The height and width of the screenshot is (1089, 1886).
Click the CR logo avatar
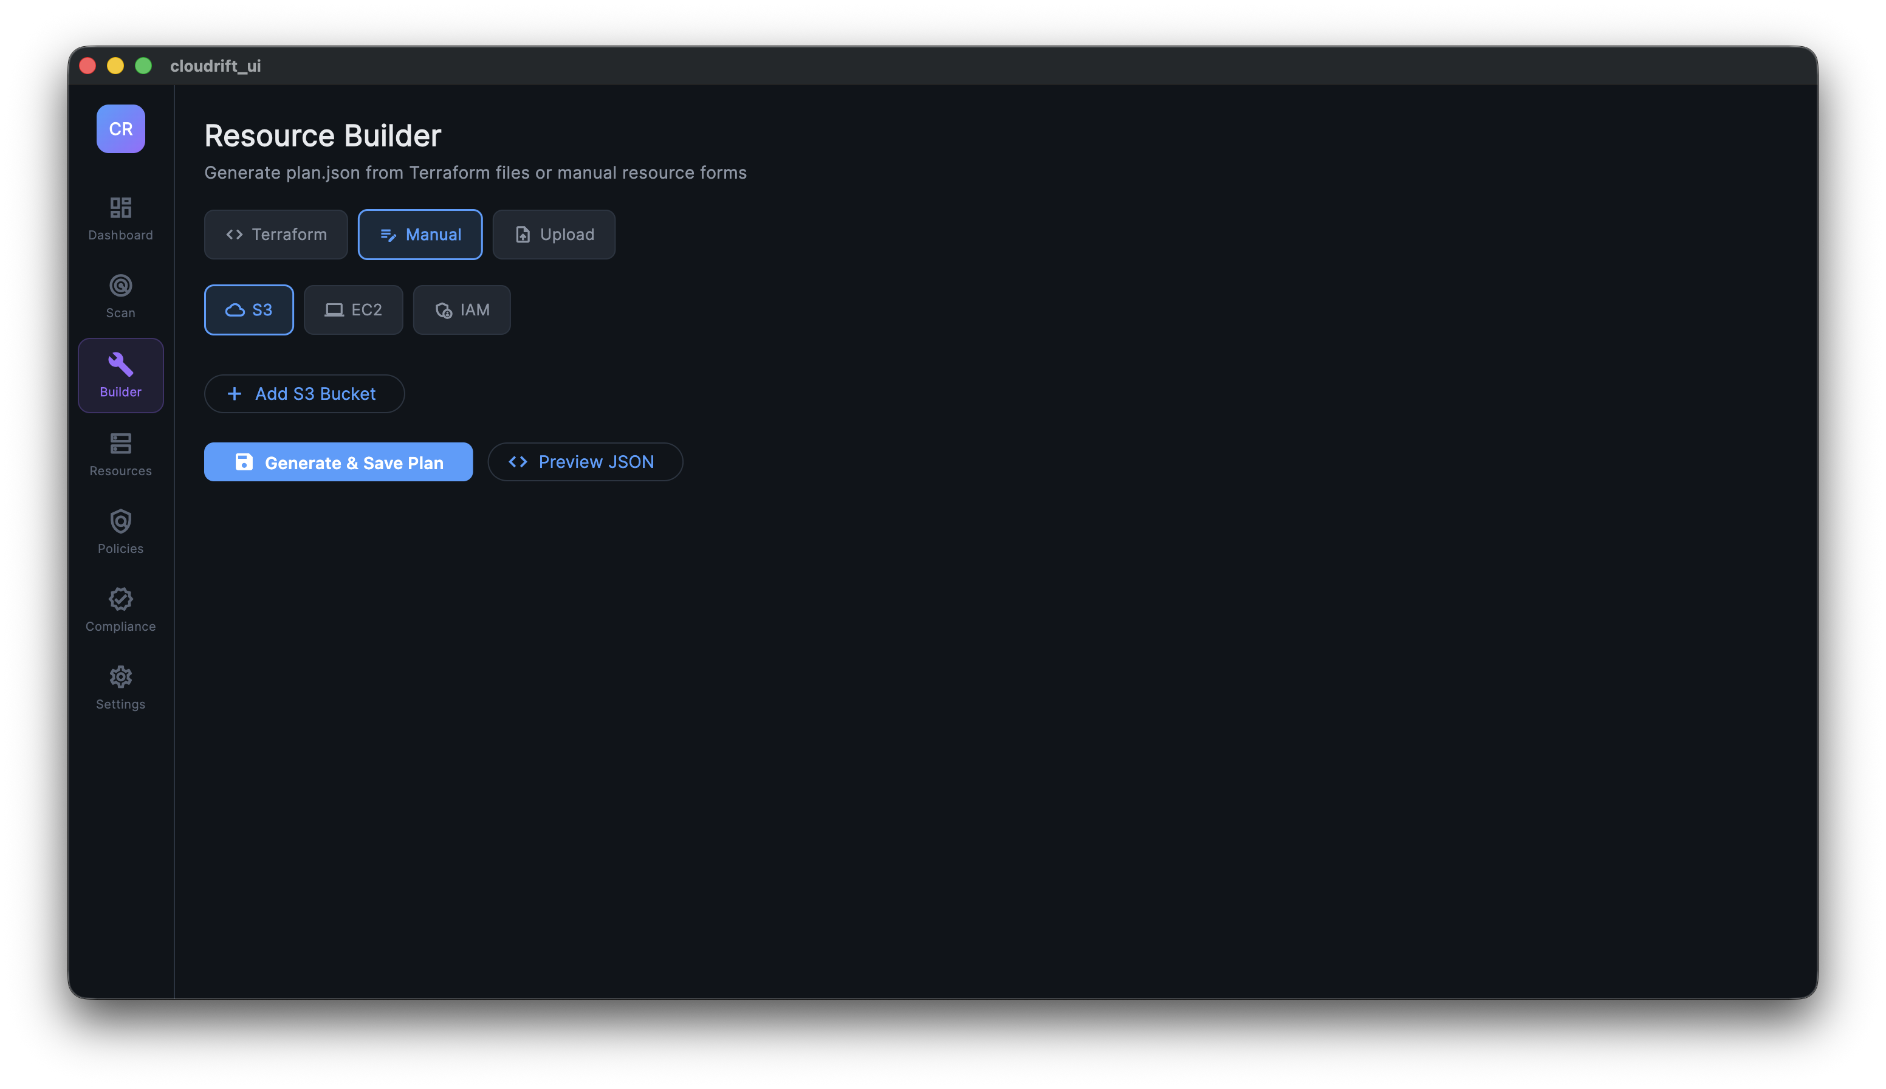tap(120, 129)
